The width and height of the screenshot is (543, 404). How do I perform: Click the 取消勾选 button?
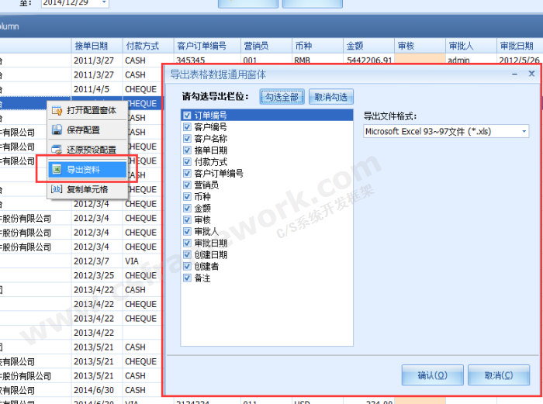[331, 97]
